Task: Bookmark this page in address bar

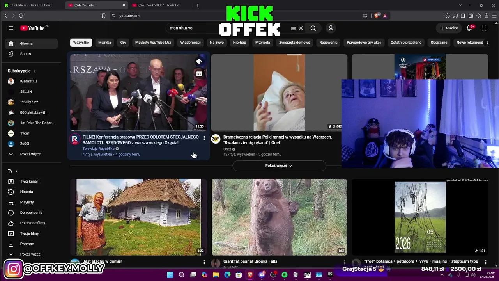Action: tap(103, 16)
